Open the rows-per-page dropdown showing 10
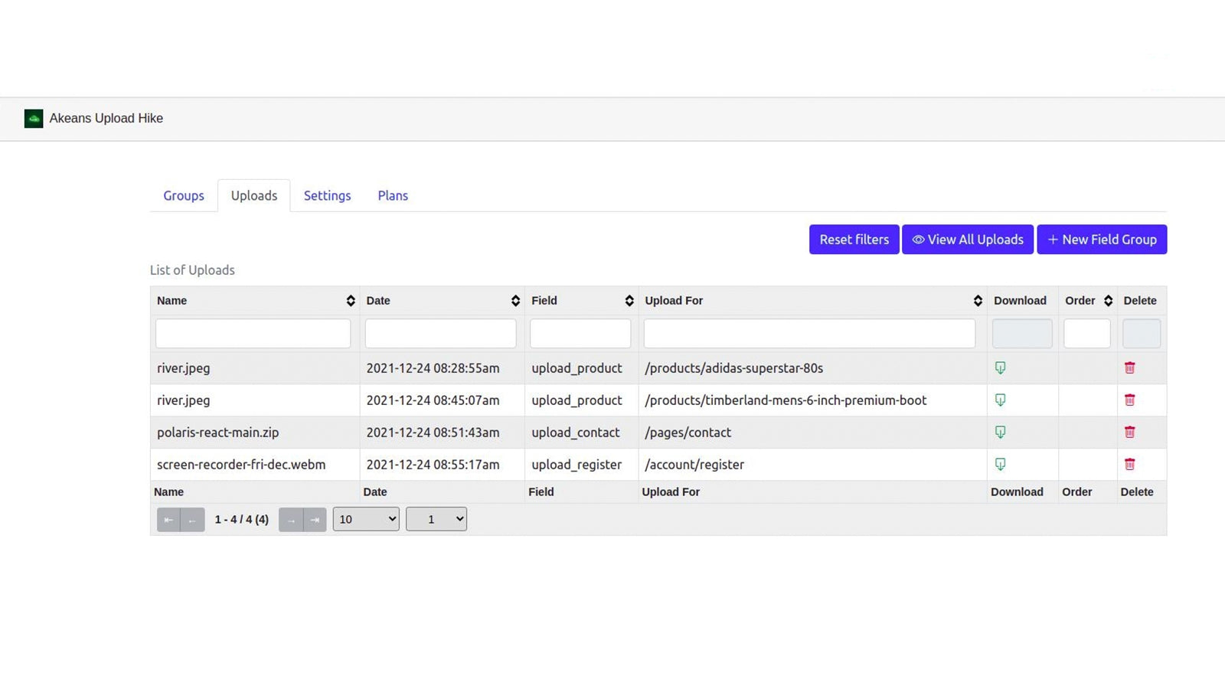Viewport: 1225px width, 689px height. tap(366, 519)
